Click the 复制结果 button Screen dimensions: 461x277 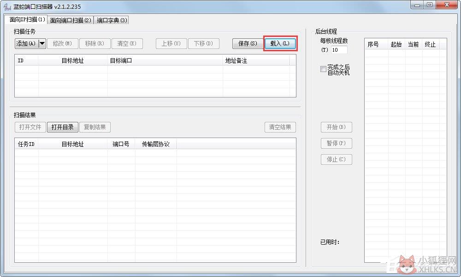tap(95, 127)
